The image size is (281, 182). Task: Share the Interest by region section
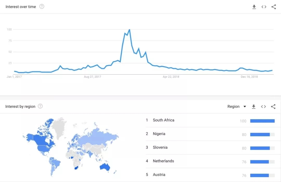coord(273,106)
